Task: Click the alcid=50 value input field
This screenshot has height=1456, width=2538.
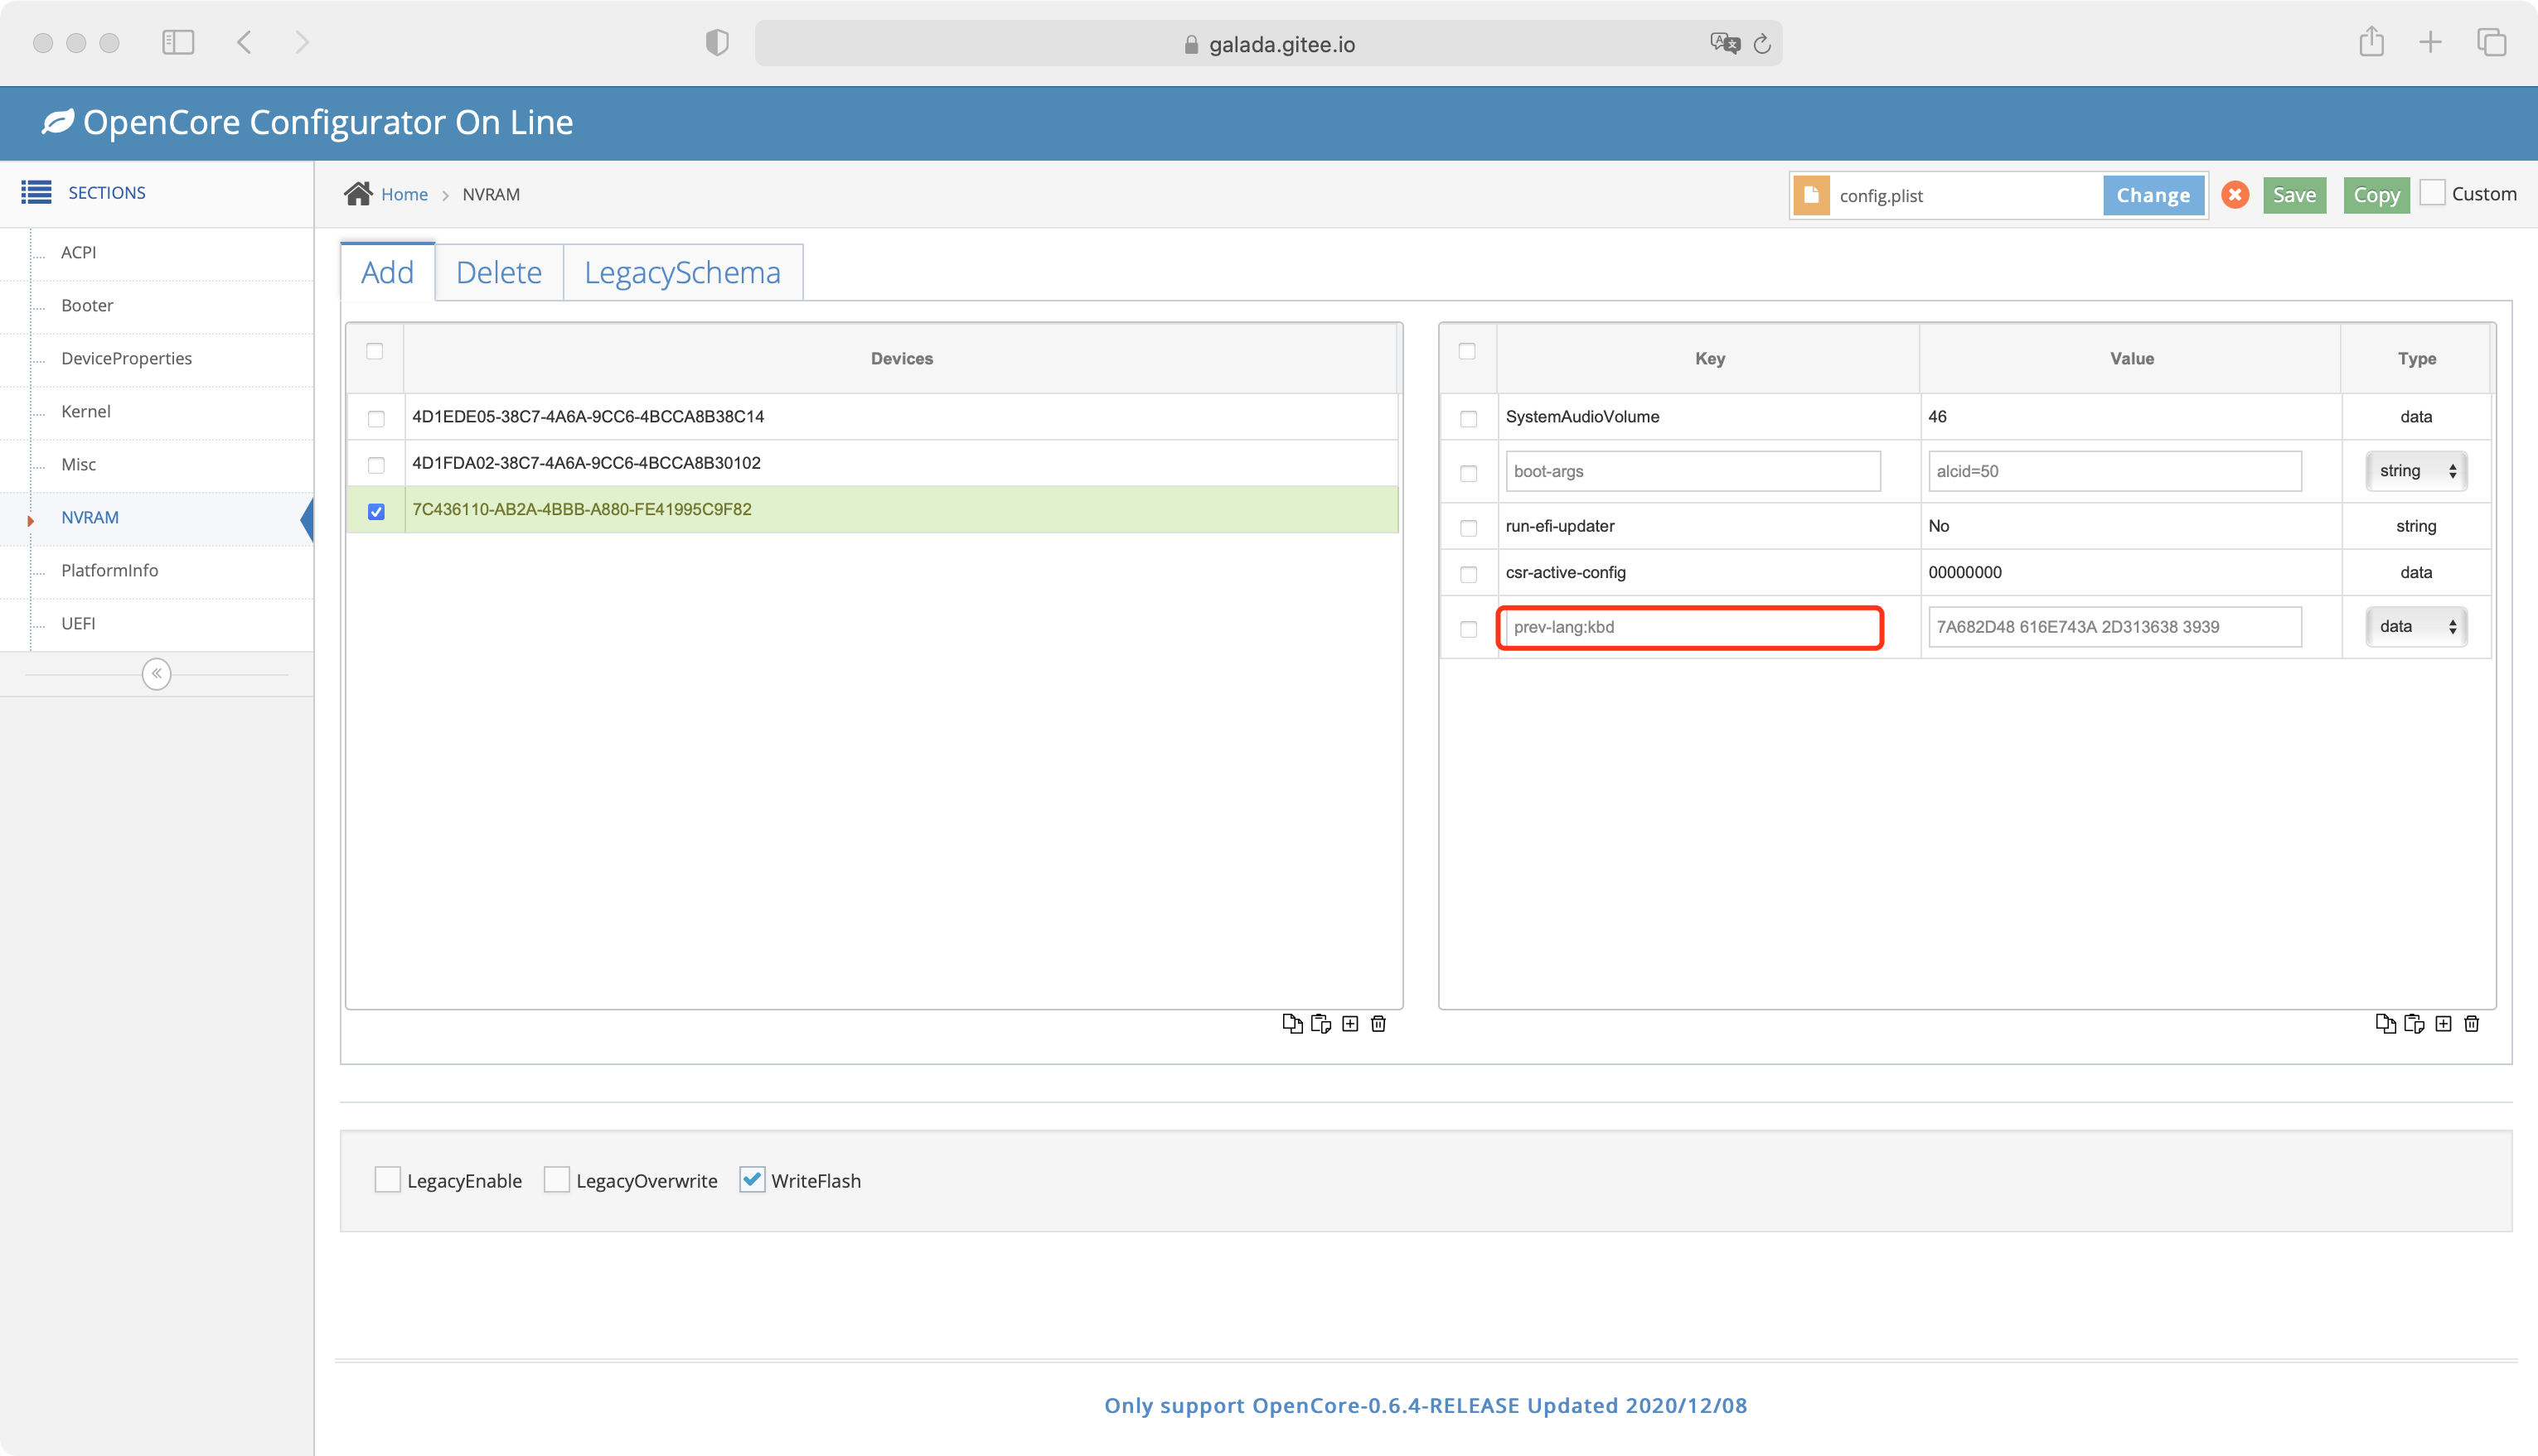Action: 2114,471
